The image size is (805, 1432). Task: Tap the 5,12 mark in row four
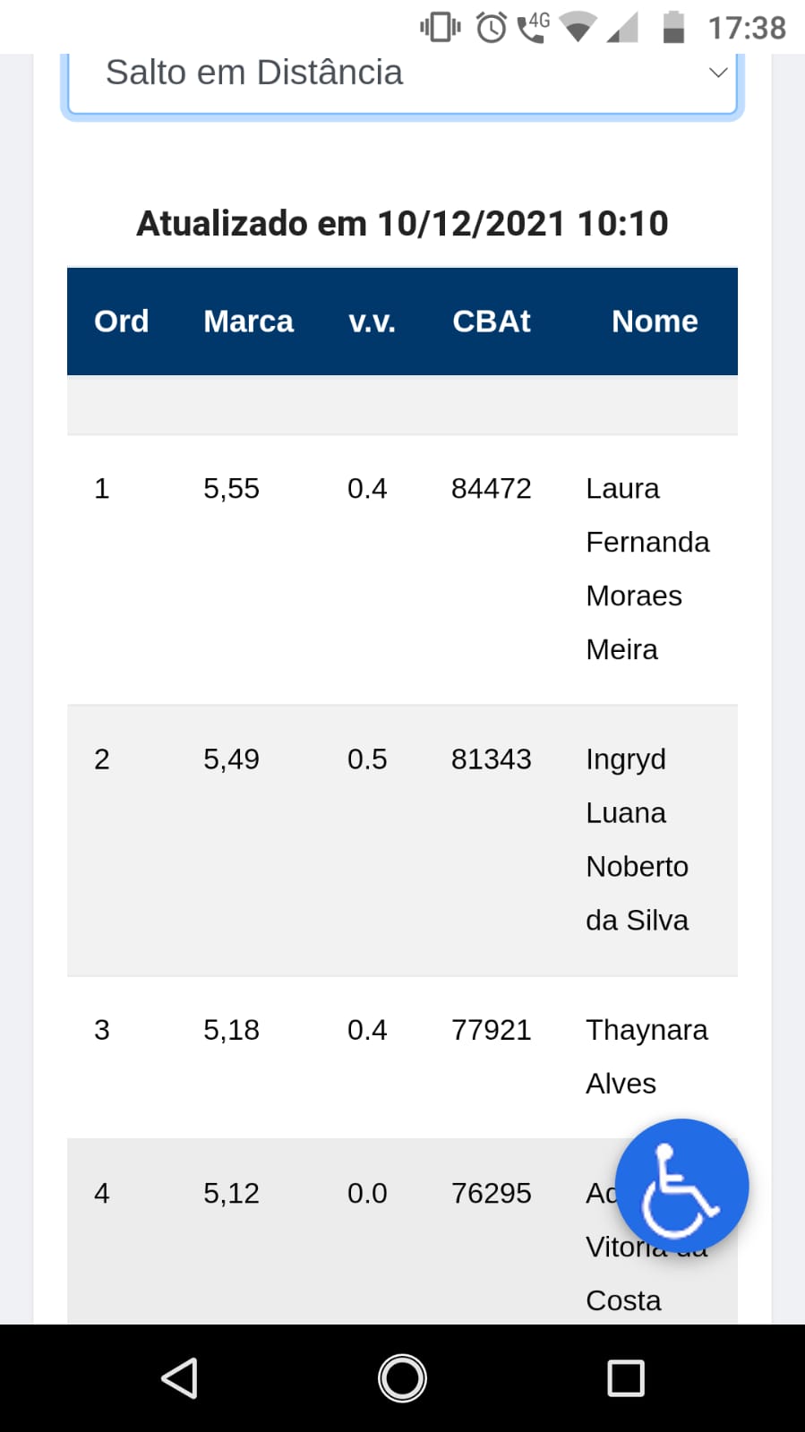coord(231,1193)
